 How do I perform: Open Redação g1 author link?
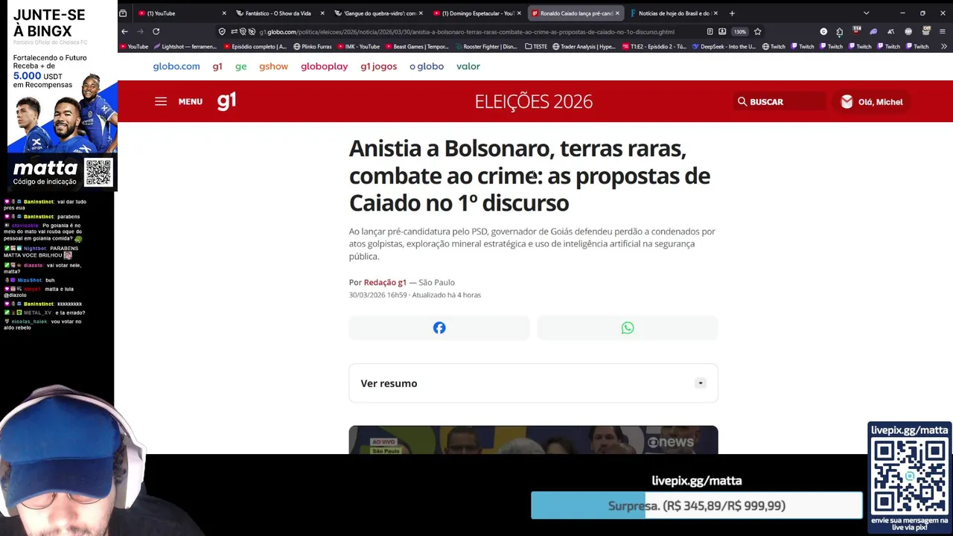385,282
